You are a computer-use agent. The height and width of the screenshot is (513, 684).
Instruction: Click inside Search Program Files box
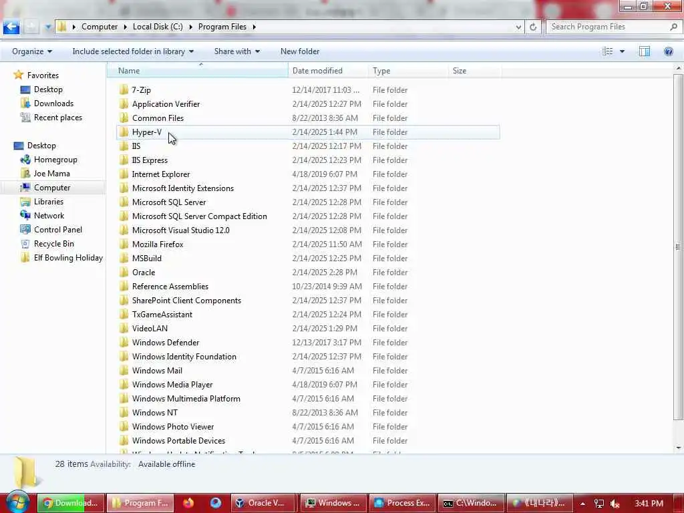point(609,27)
